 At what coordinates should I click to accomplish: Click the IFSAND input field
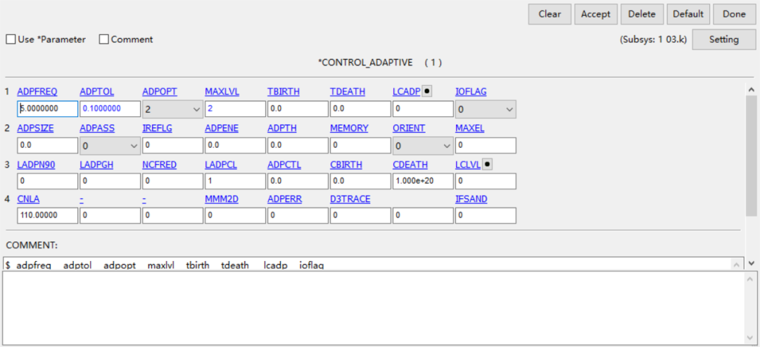pos(486,215)
